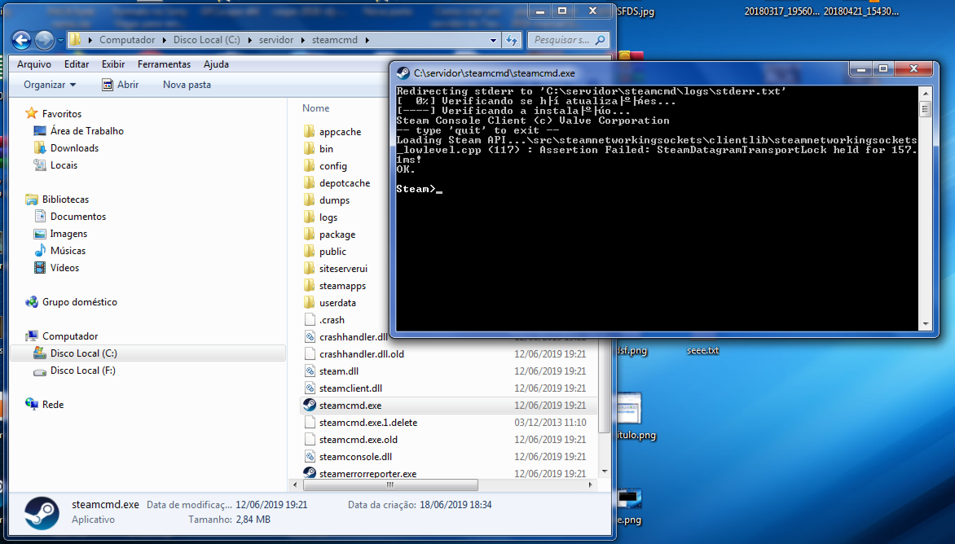Select Grupo doméstico in sidebar
The height and width of the screenshot is (544, 955).
tap(79, 302)
